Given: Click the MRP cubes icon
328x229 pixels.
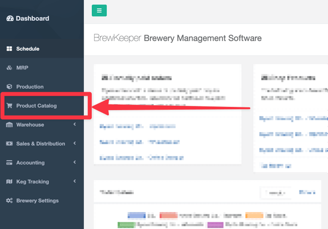Looking at the screenshot, I should click(x=9, y=68).
